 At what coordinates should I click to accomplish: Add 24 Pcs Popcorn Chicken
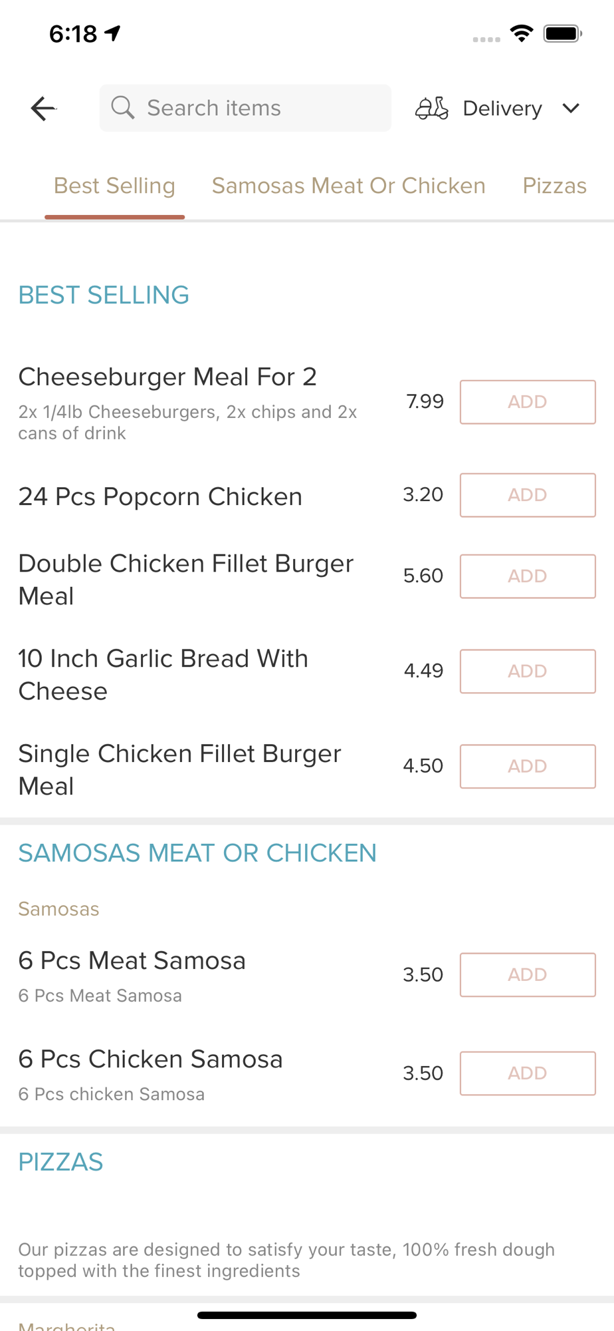(x=528, y=495)
